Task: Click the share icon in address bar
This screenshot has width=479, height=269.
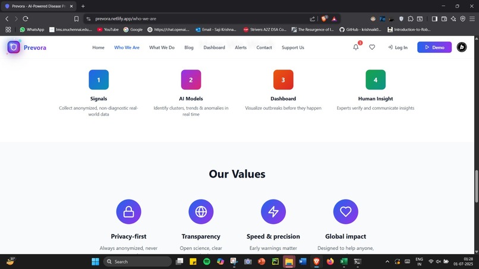Action: [312, 19]
